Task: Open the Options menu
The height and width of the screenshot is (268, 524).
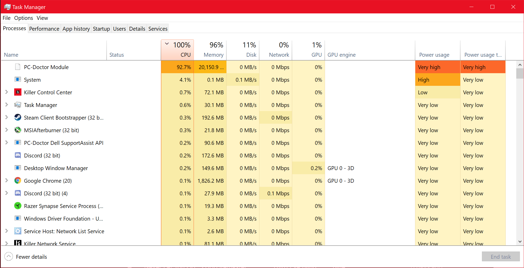Action: pos(23,18)
